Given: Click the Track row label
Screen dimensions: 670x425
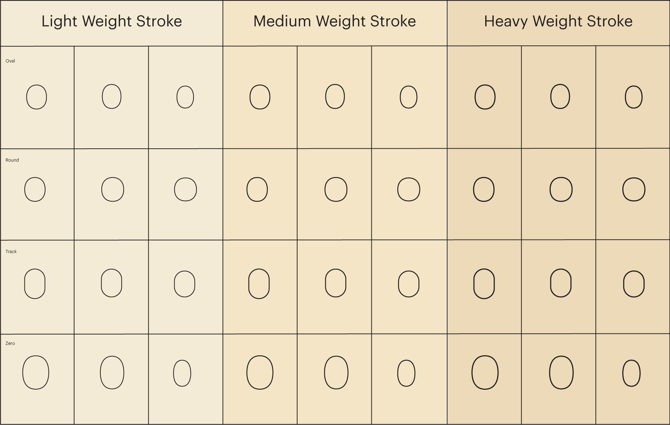Looking at the screenshot, I should [11, 252].
